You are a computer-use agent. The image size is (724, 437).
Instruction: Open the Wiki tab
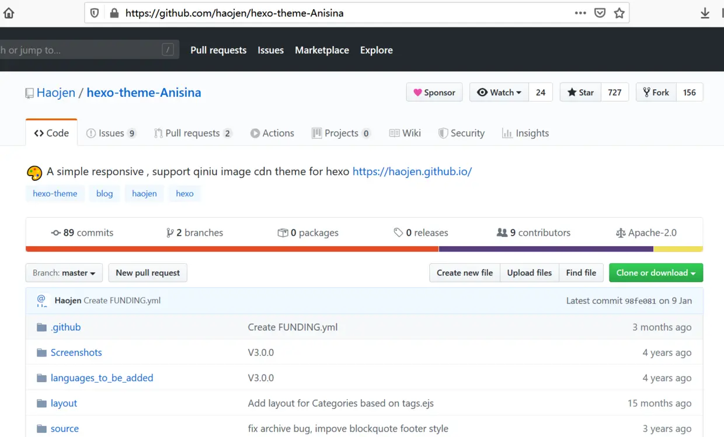405,133
